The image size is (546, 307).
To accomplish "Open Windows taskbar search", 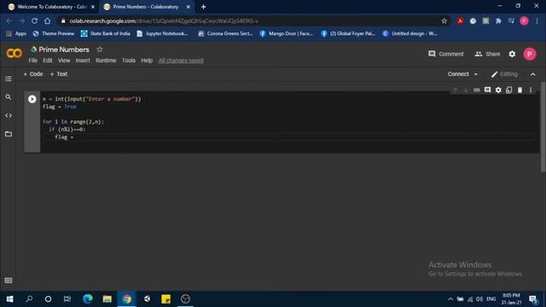I will click(x=29, y=299).
